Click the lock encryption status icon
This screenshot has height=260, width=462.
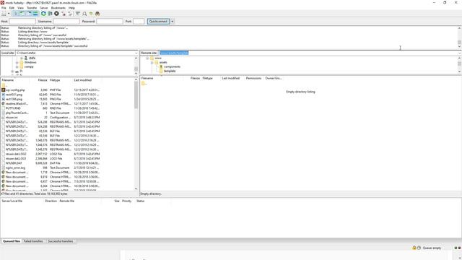click(x=414, y=248)
